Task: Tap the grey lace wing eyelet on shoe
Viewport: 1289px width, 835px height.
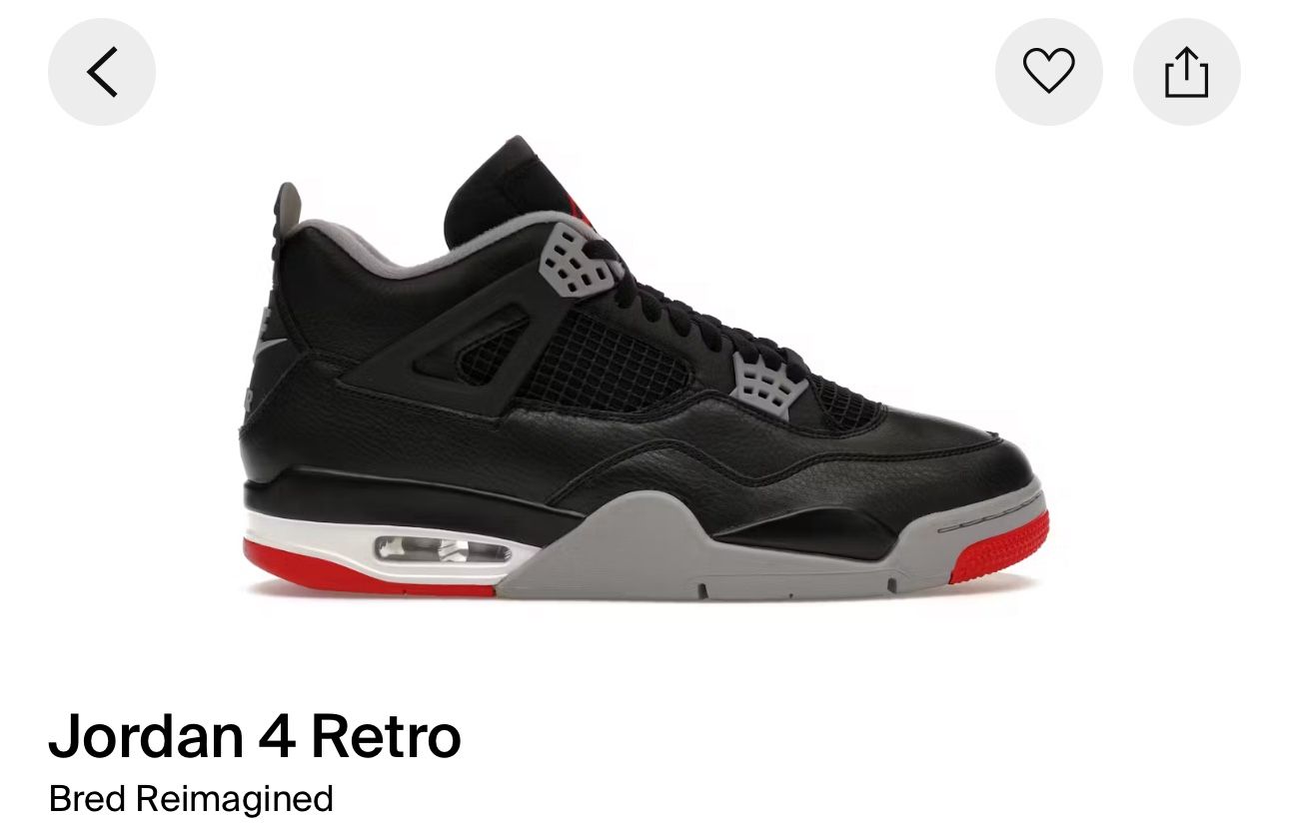Action: pyautogui.click(x=580, y=259)
